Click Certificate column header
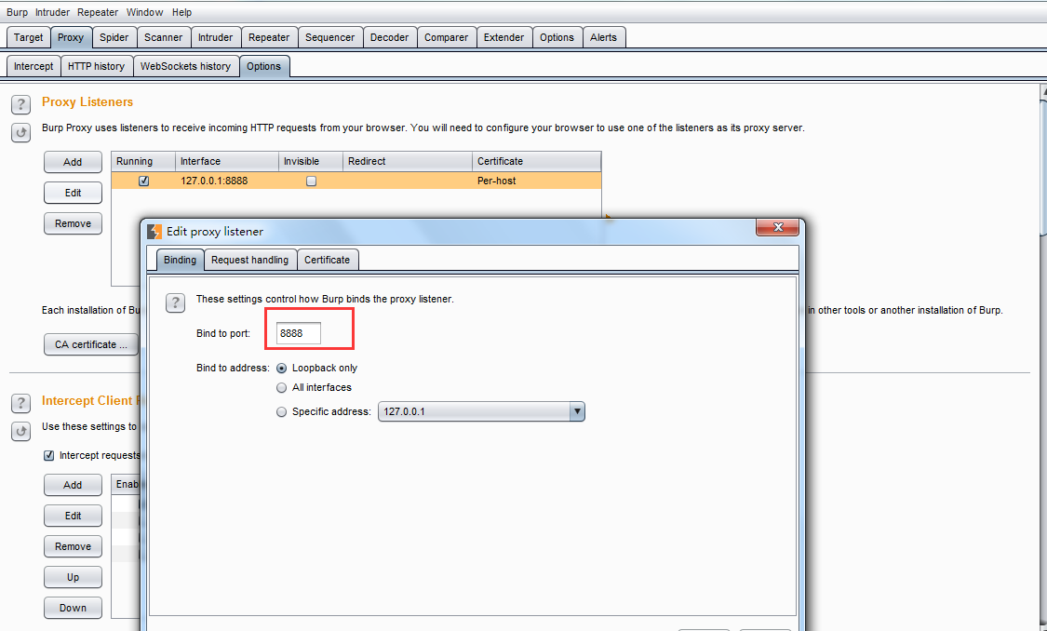The height and width of the screenshot is (631, 1047). [x=536, y=162]
